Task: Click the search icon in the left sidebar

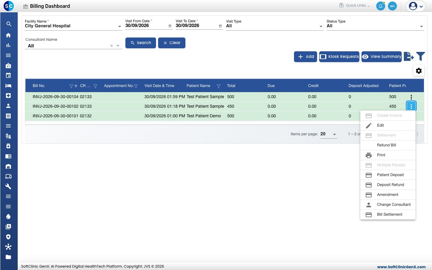Action: click(9, 24)
